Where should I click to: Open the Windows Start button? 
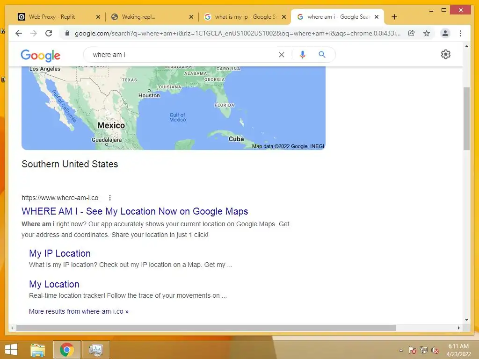(x=11, y=350)
